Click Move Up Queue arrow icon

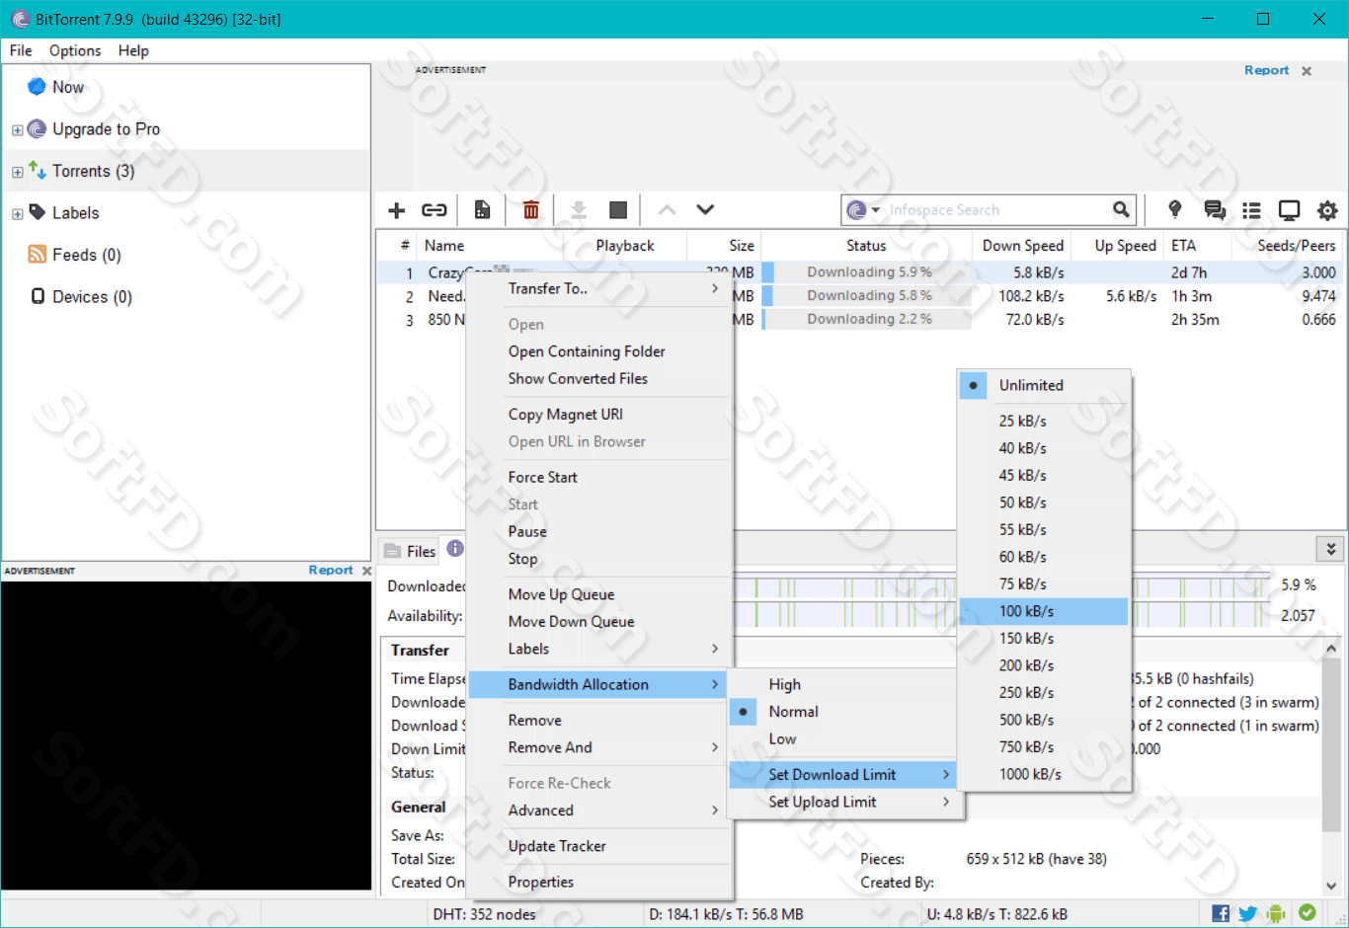click(x=668, y=210)
